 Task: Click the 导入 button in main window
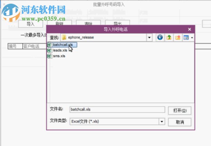click(x=31, y=24)
